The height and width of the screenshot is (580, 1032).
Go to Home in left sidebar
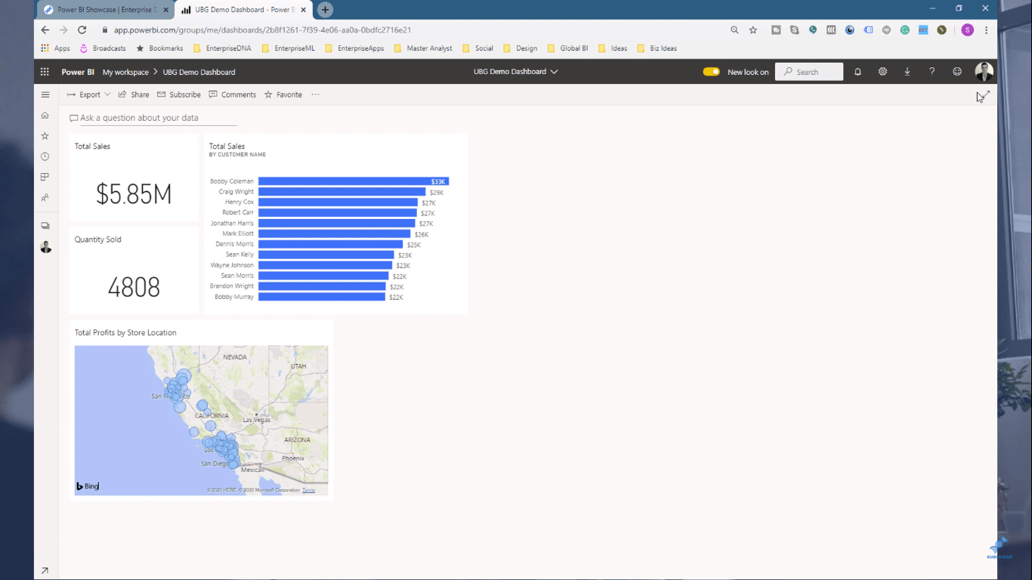tap(45, 116)
